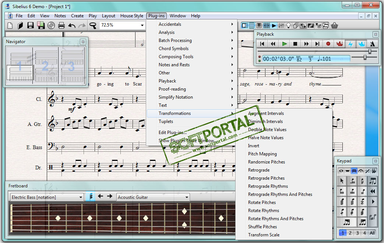Image resolution: width=384 pixels, height=243 pixels.
Task: Click the Parts stacked pages toolbar icon
Action: tap(296, 25)
